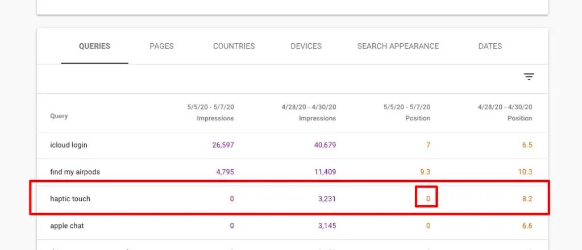The height and width of the screenshot is (250, 582).
Task: Click the 8.2 position value
Action: coord(527,199)
